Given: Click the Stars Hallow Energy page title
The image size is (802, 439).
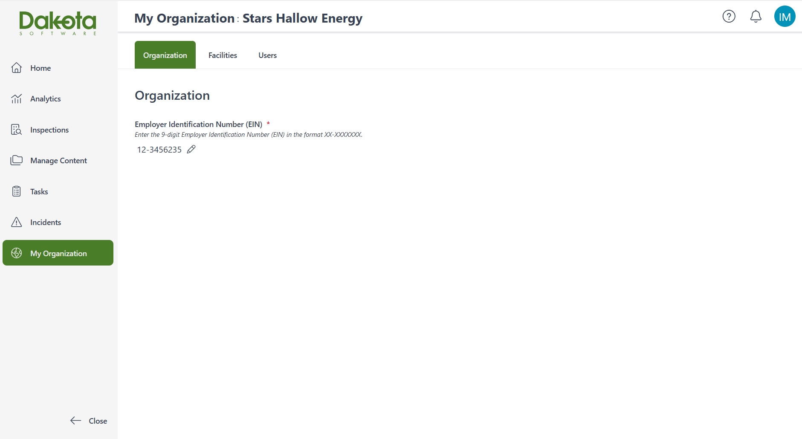Looking at the screenshot, I should (302, 18).
